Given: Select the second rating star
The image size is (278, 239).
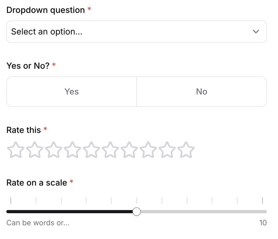Looking at the screenshot, I should tap(35, 150).
